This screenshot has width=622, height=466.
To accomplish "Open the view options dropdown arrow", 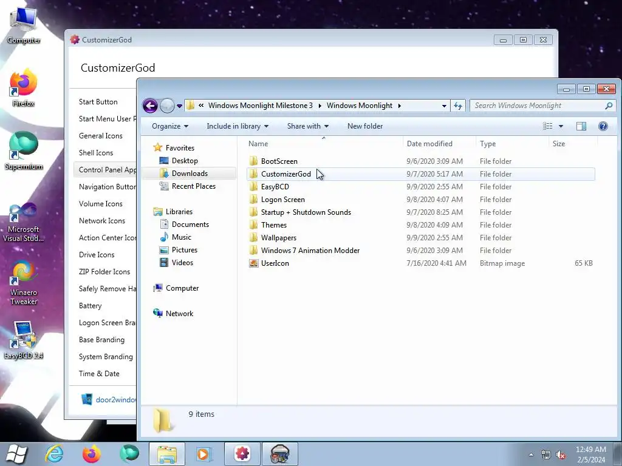I will 561,126.
